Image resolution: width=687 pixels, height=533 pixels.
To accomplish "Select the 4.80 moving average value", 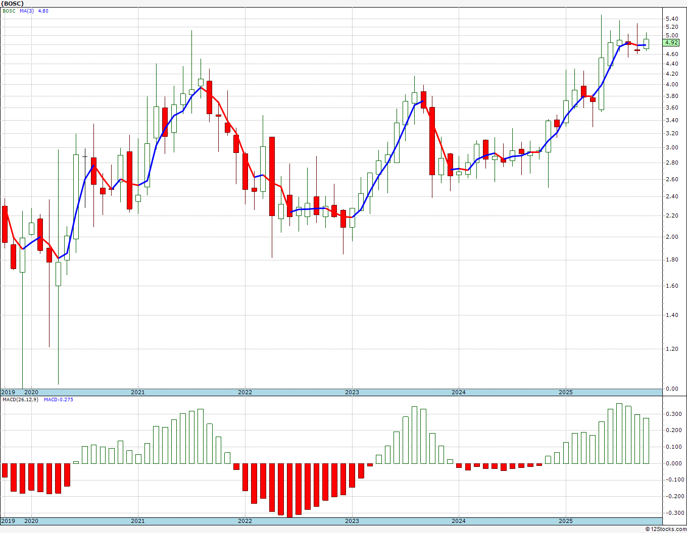I will tap(43, 11).
